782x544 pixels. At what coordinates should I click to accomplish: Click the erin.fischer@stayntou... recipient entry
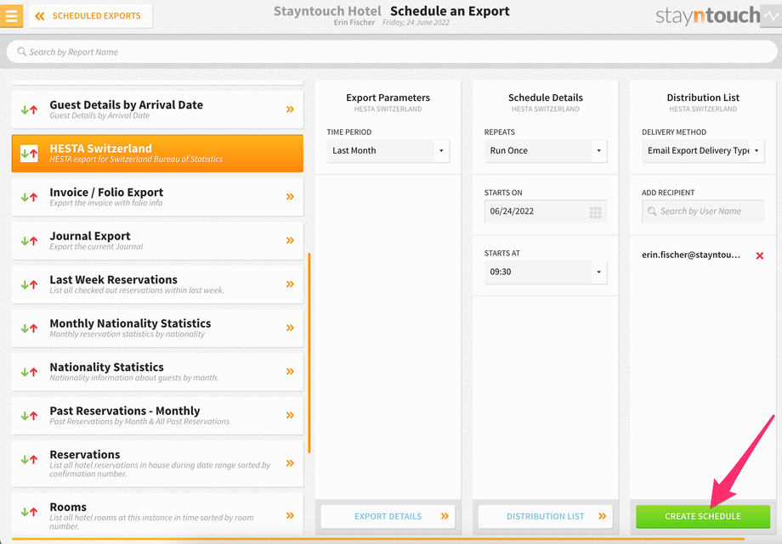pyautogui.click(x=691, y=255)
